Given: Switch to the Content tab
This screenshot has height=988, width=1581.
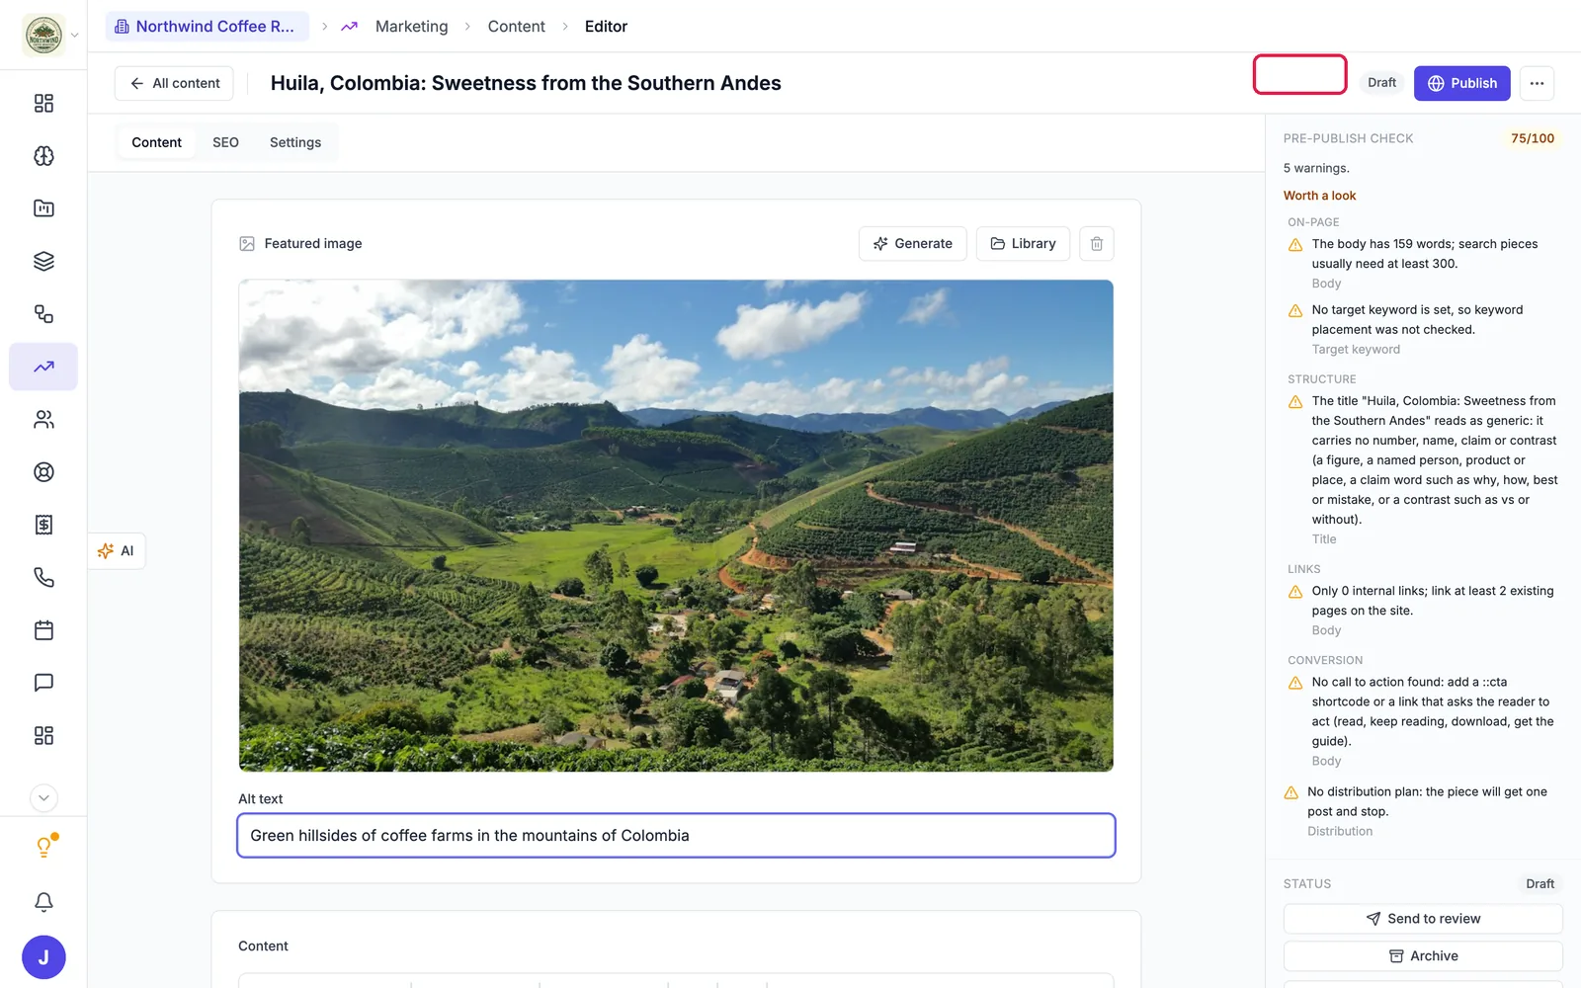Looking at the screenshot, I should click(x=156, y=142).
